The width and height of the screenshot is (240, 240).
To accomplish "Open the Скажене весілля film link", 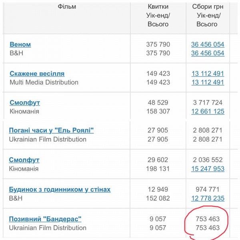I will pos(37,74).
